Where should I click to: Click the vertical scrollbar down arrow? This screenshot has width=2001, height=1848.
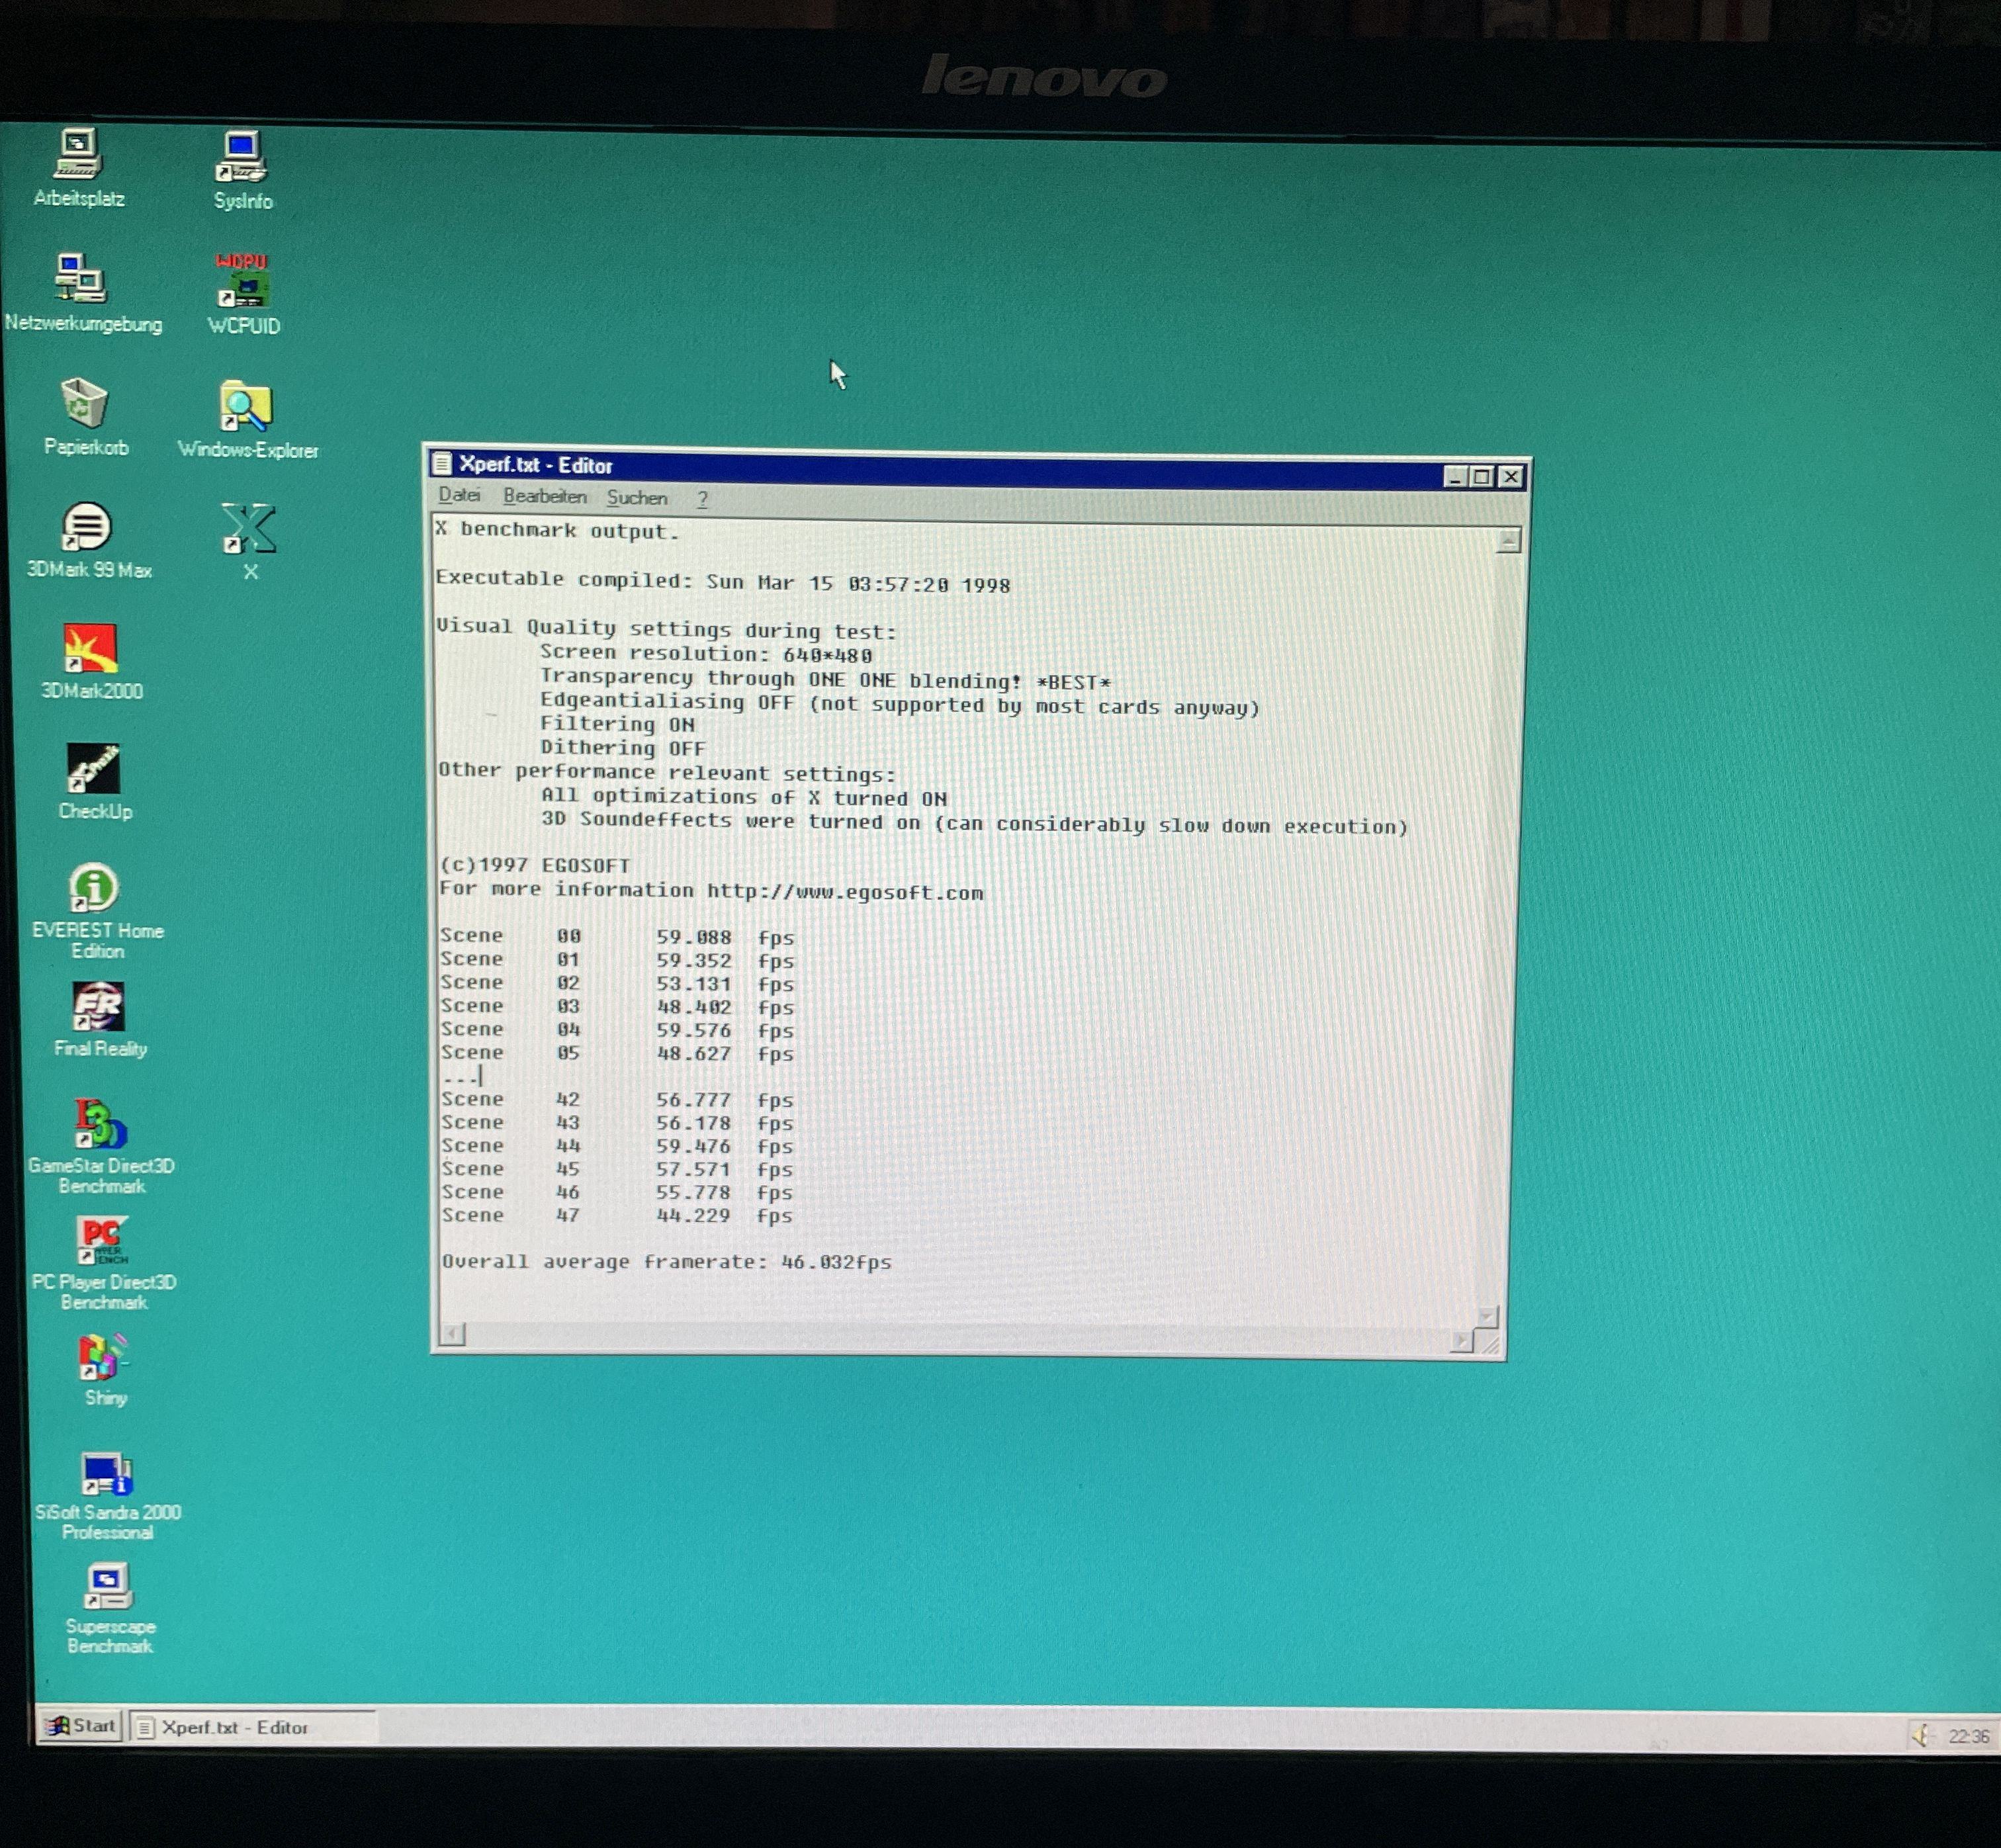(x=1487, y=1316)
